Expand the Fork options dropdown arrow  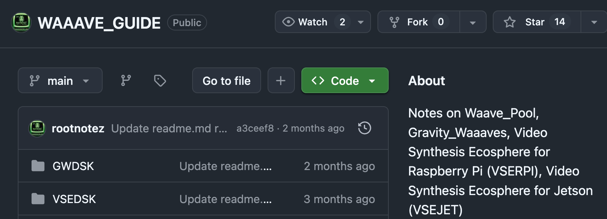coord(472,22)
